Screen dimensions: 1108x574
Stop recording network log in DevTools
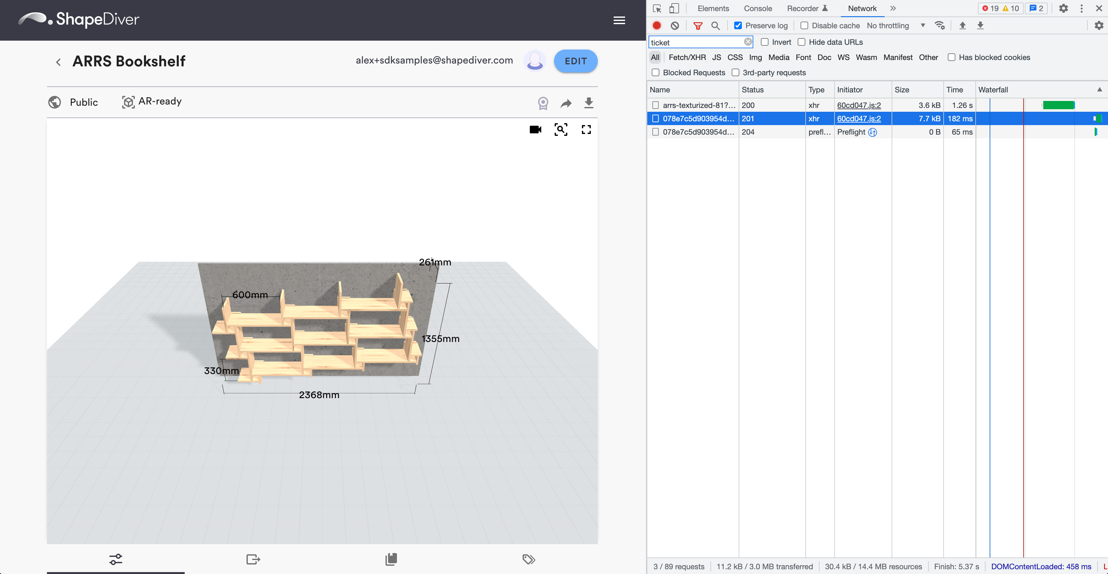pos(656,25)
